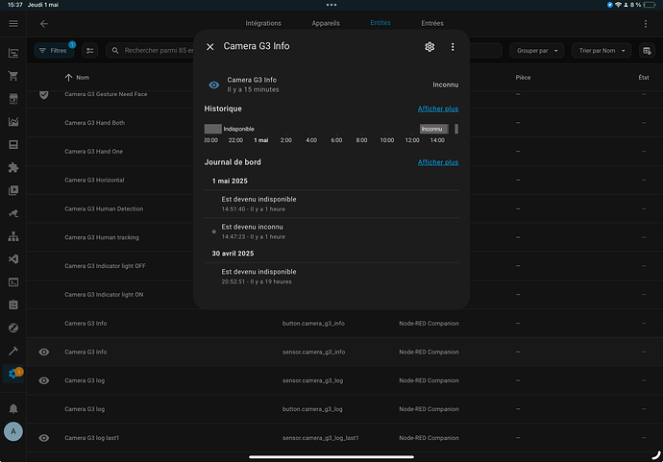Open Terminal from the sidebar
663x462 pixels.
pyautogui.click(x=13, y=282)
